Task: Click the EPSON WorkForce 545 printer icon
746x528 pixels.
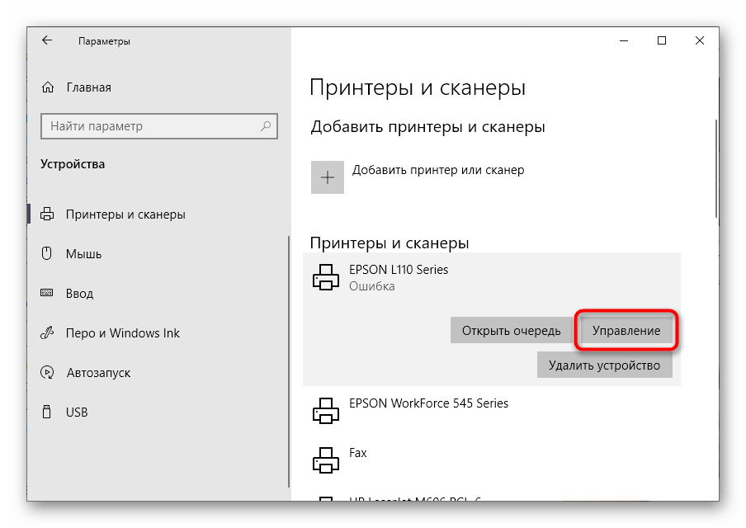Action: click(x=326, y=410)
